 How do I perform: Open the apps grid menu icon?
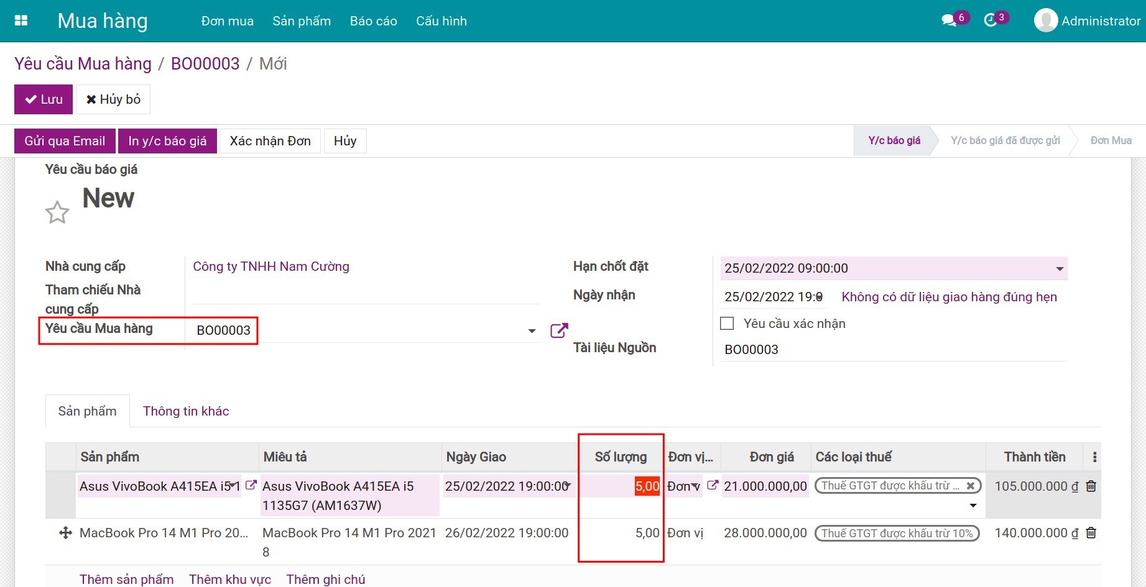coord(21,20)
